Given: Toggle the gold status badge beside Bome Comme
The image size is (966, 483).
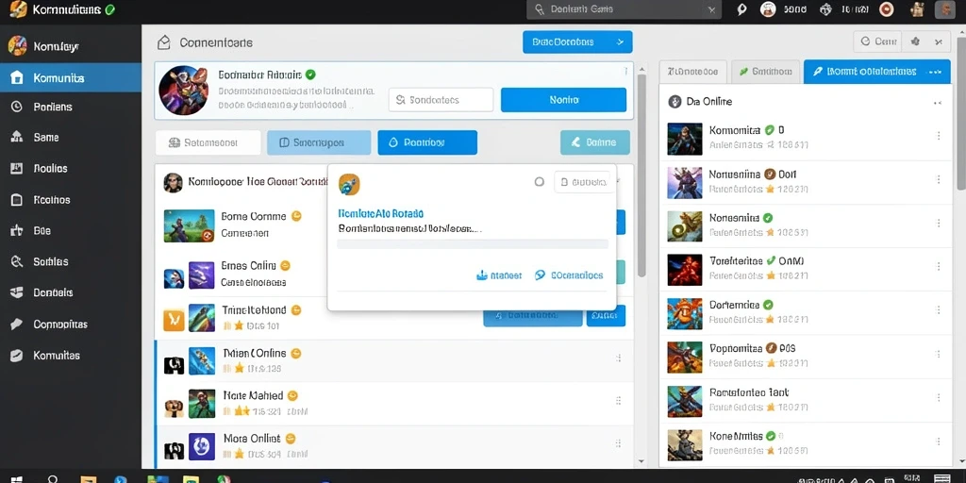Looking at the screenshot, I should 296,216.
